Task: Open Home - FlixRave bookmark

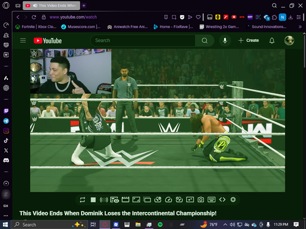Action: 173,27
